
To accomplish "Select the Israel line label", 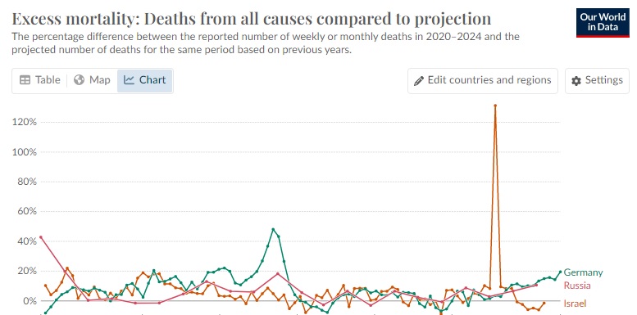I will pyautogui.click(x=575, y=304).
